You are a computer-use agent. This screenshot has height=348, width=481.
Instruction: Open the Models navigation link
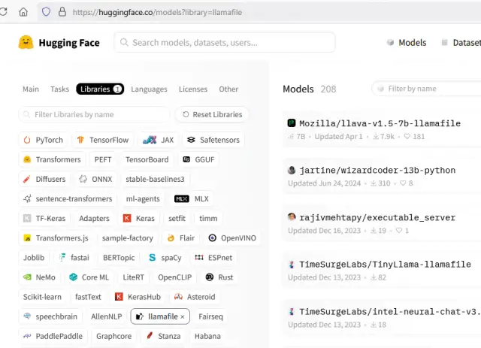point(407,42)
